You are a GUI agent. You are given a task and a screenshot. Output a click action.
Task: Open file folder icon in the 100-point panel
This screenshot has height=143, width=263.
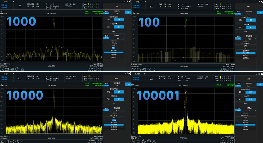pos(139,69)
